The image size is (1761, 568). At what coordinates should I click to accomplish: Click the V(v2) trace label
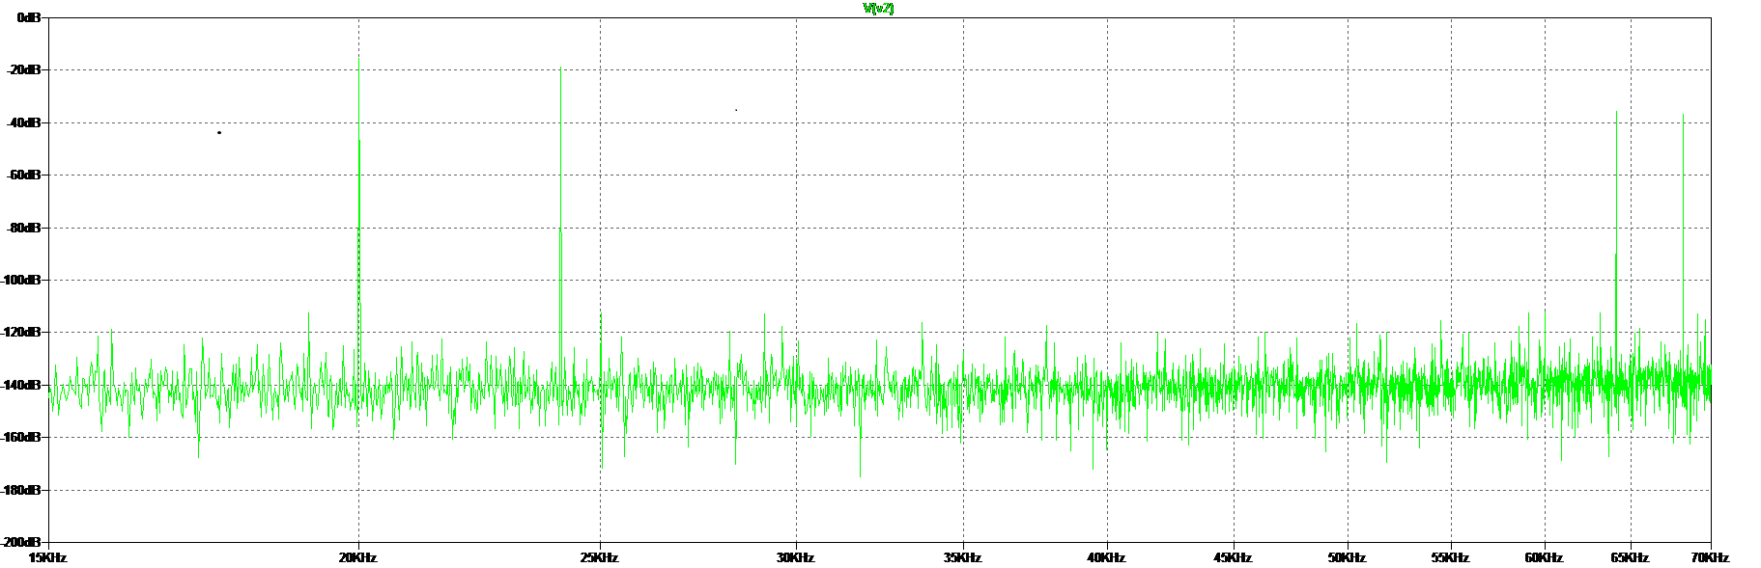pyautogui.click(x=878, y=8)
